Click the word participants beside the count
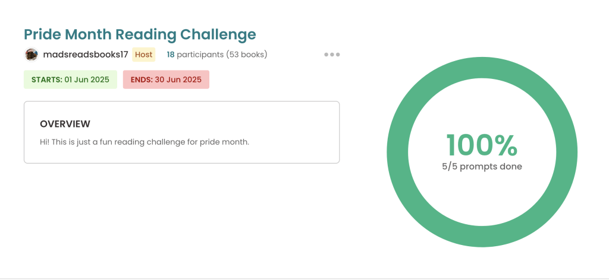The width and height of the screenshot is (609, 280). click(x=200, y=55)
